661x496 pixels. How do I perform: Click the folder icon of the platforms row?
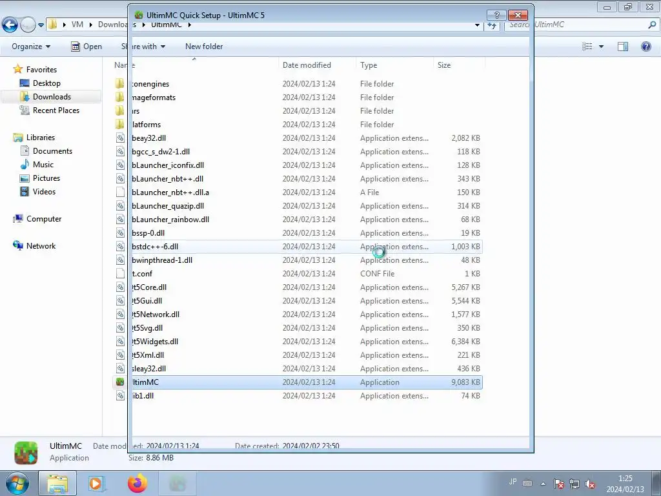tap(120, 125)
